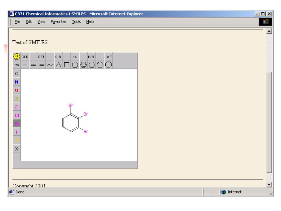Select the benzene aromatic ring tool
This screenshot has width=281, height=211.
pyautogui.click(x=83, y=65)
